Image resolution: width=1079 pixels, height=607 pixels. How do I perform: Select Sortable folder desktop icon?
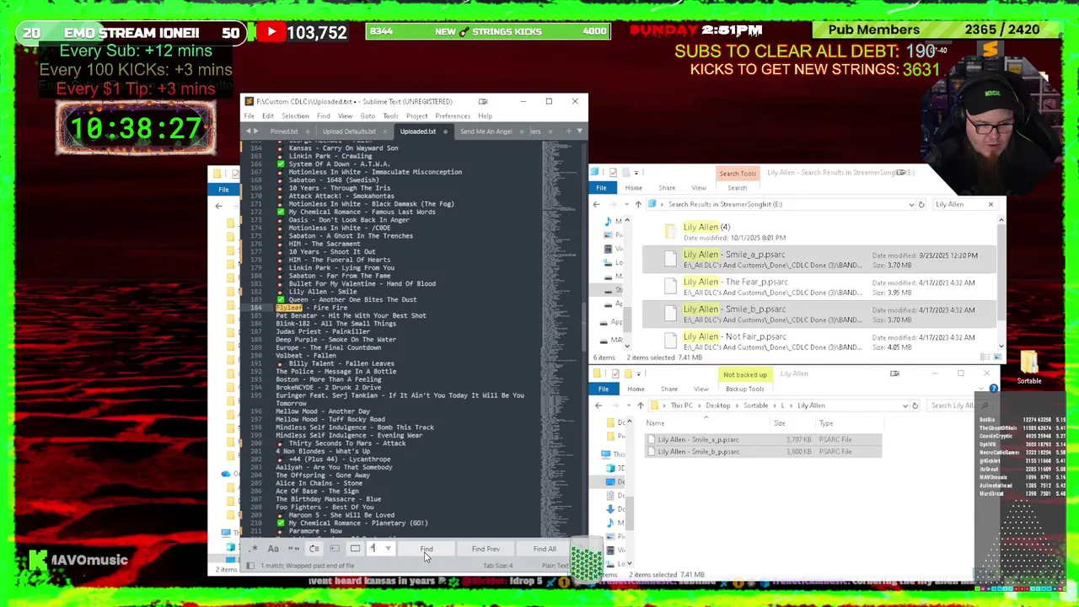coord(1029,368)
